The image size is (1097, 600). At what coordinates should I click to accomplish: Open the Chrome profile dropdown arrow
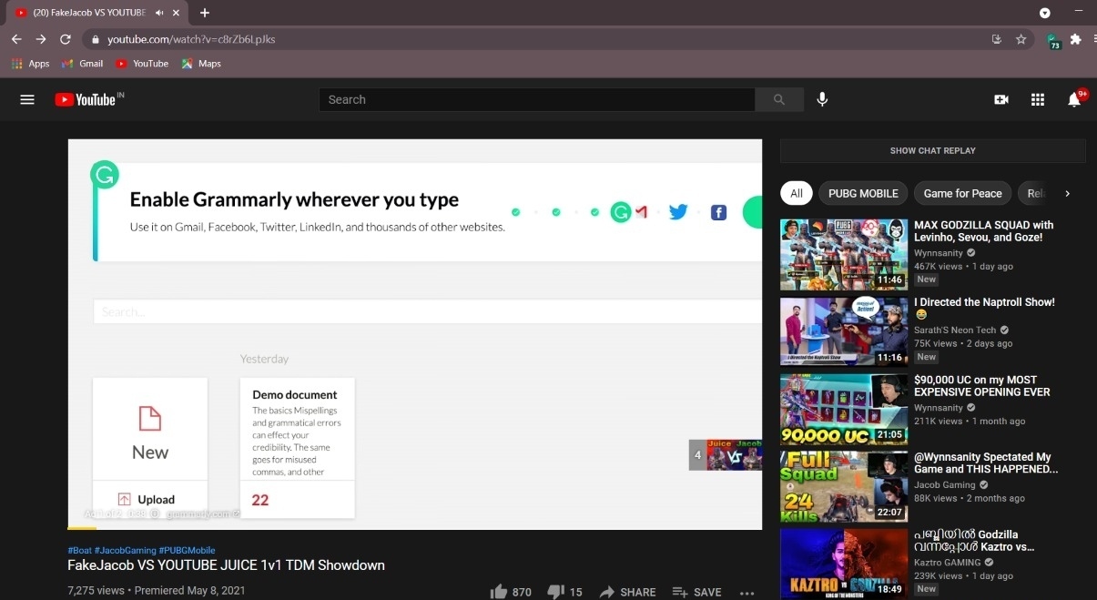1045,13
